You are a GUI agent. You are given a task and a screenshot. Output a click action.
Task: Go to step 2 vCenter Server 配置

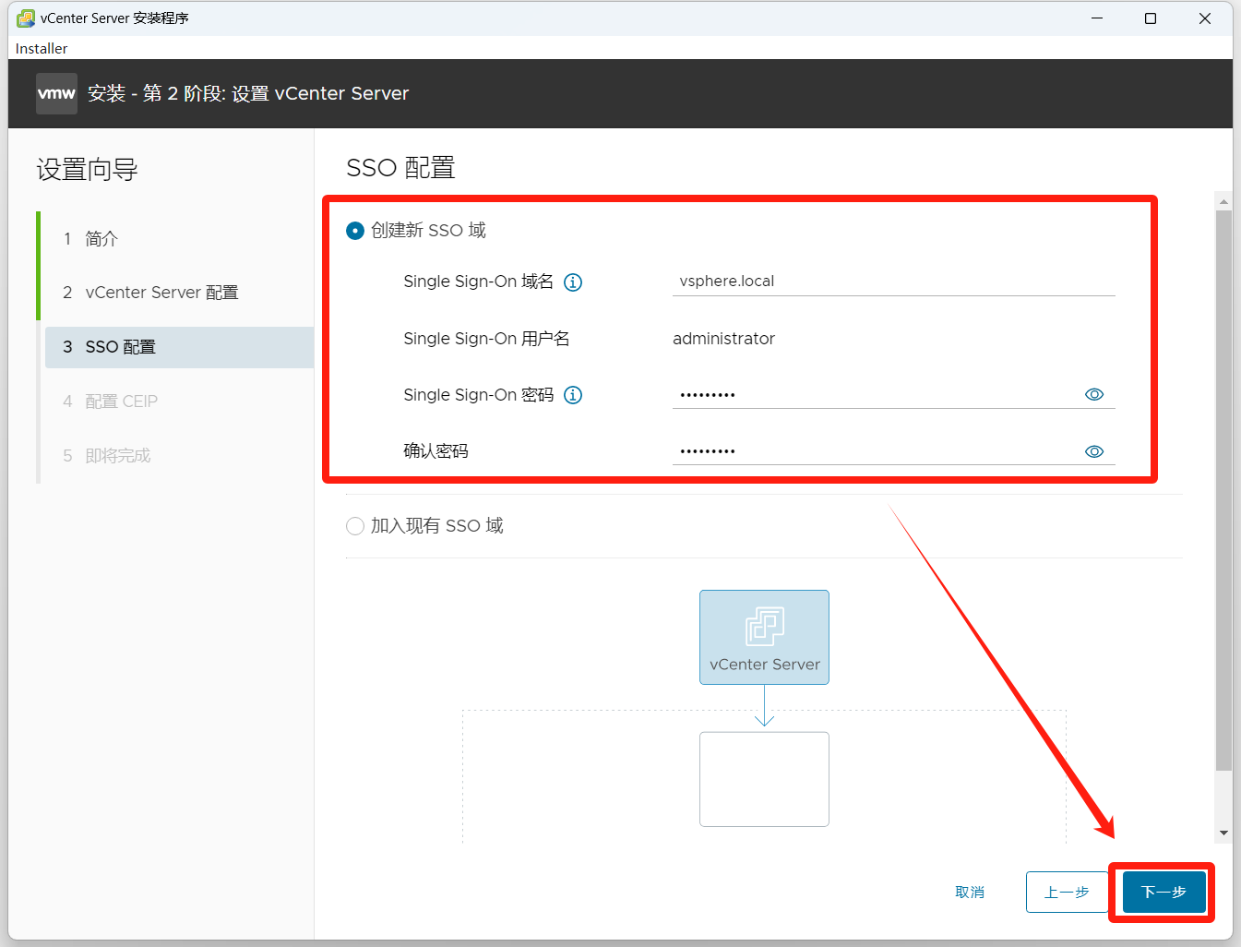click(x=161, y=293)
